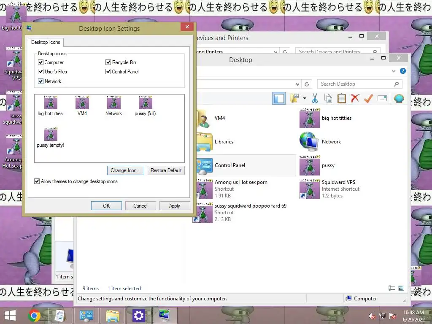Click the Restore Default button
The height and width of the screenshot is (324, 432).
point(166,170)
